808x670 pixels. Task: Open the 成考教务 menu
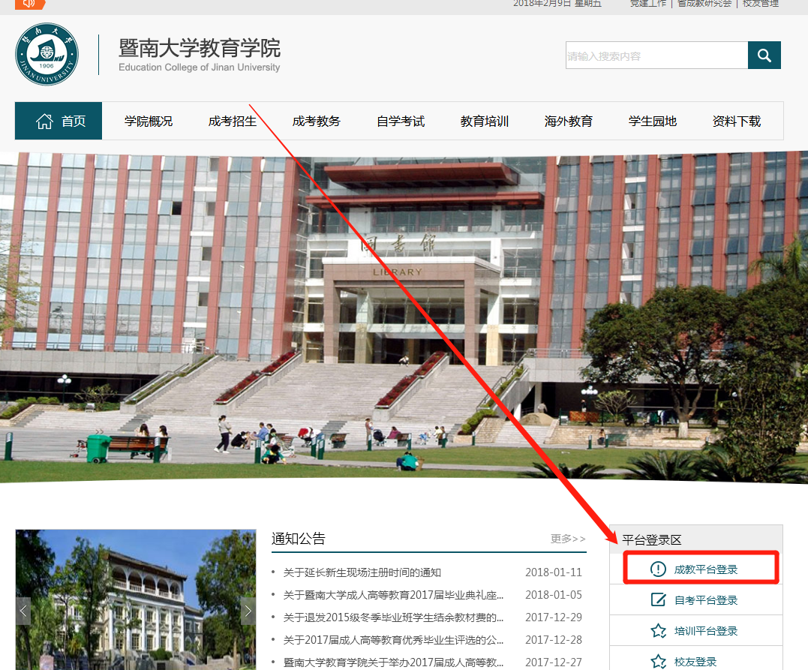tap(317, 121)
